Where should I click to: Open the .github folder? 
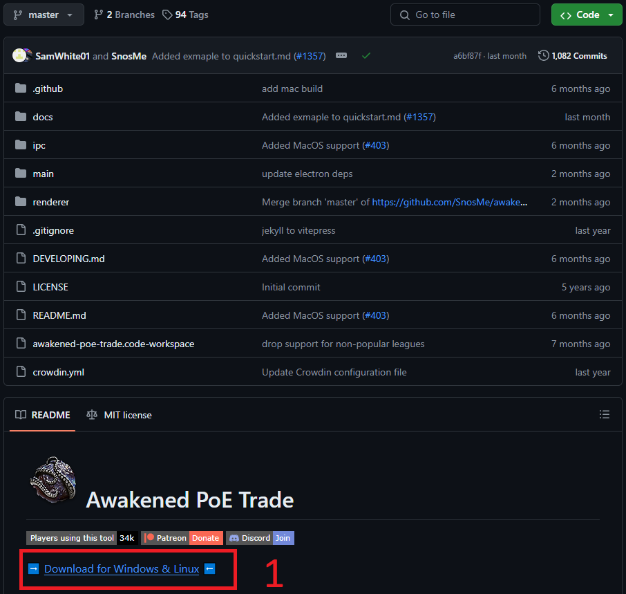[x=48, y=89]
